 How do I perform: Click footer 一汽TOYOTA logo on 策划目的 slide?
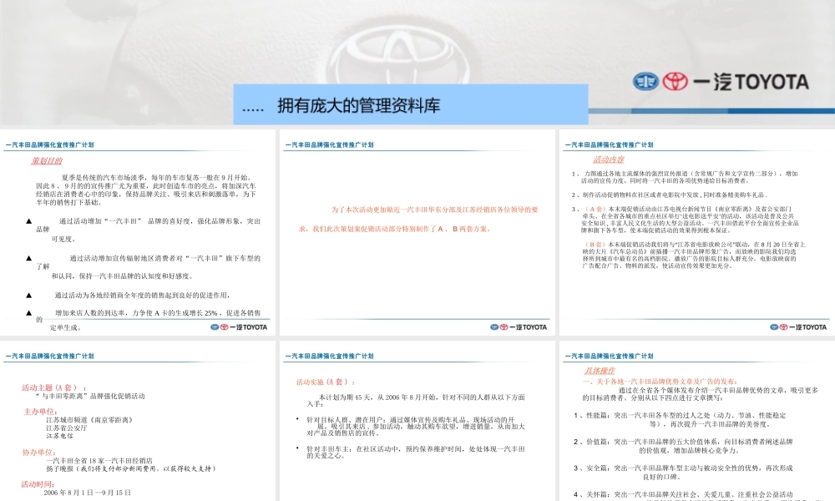239,326
